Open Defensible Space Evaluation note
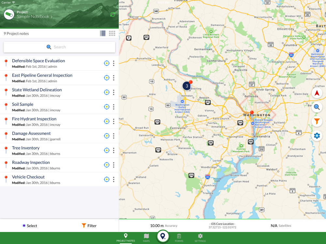This screenshot has height=244, width=326. tap(59, 63)
